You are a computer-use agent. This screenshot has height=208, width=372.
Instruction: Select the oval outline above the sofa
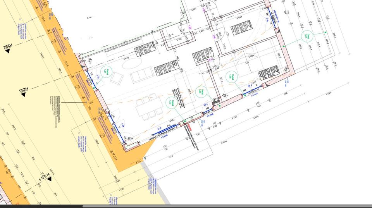(x=131, y=62)
